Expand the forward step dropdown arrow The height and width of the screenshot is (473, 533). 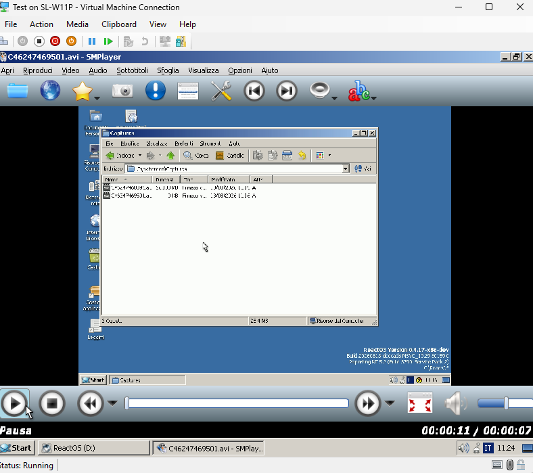pyautogui.click(x=390, y=403)
